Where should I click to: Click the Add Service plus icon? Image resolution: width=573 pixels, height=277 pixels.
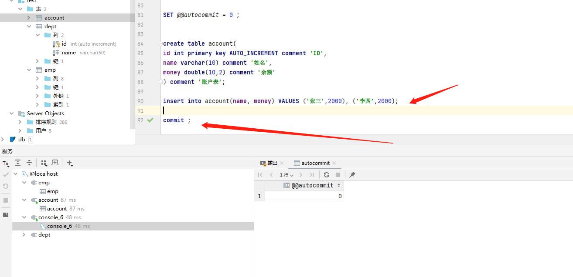coord(70,163)
